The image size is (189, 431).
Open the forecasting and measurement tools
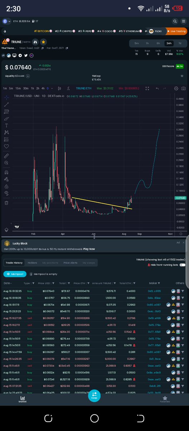(6, 139)
